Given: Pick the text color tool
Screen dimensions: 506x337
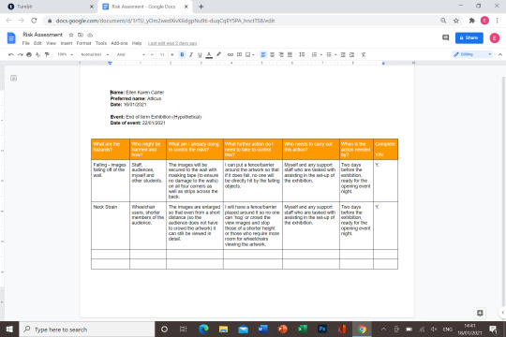Looking at the screenshot, I should (x=209, y=54).
